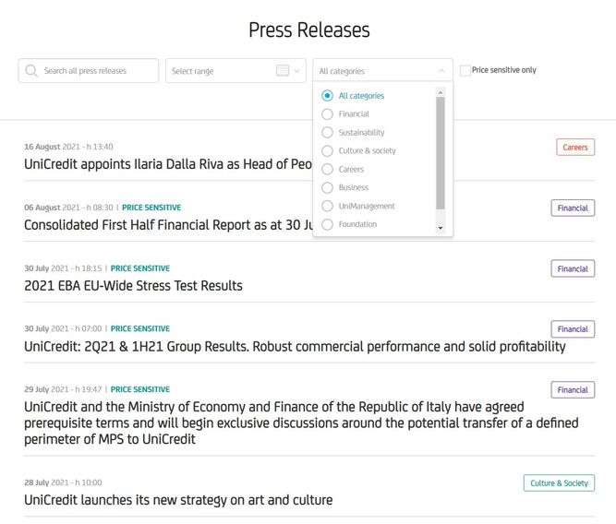Choose the Culture & society radio option
Viewport: 616px width, 524px height.
click(327, 150)
